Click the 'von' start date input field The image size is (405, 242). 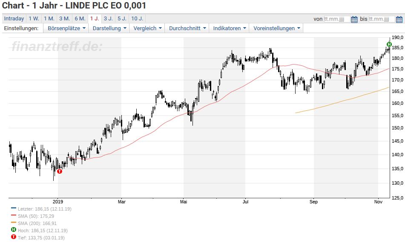click(337, 19)
